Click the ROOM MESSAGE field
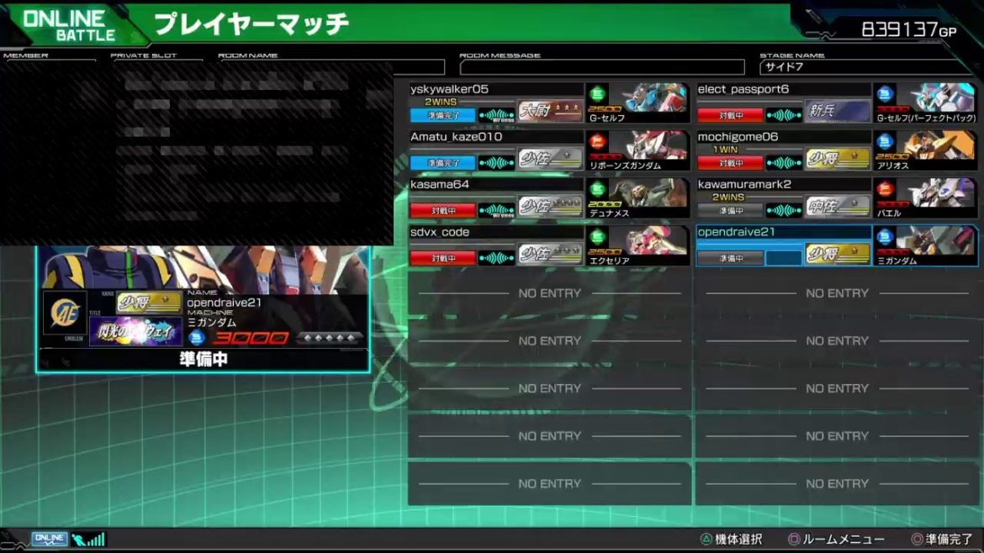The width and height of the screenshot is (984, 553). tap(601, 67)
